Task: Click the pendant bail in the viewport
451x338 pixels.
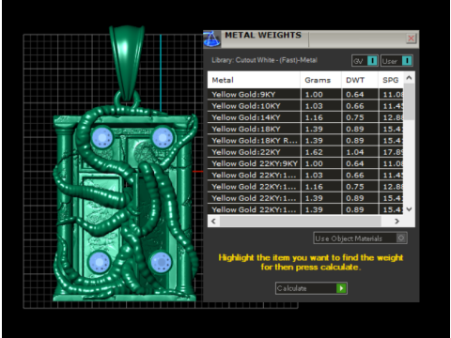Action: [127, 63]
